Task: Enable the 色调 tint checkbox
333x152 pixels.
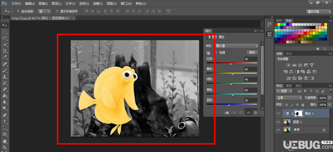Action: (217, 53)
